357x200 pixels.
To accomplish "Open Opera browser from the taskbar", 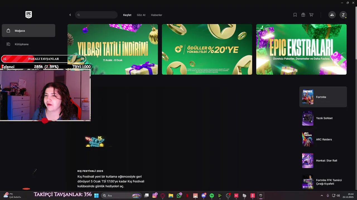I will click(x=163, y=196).
